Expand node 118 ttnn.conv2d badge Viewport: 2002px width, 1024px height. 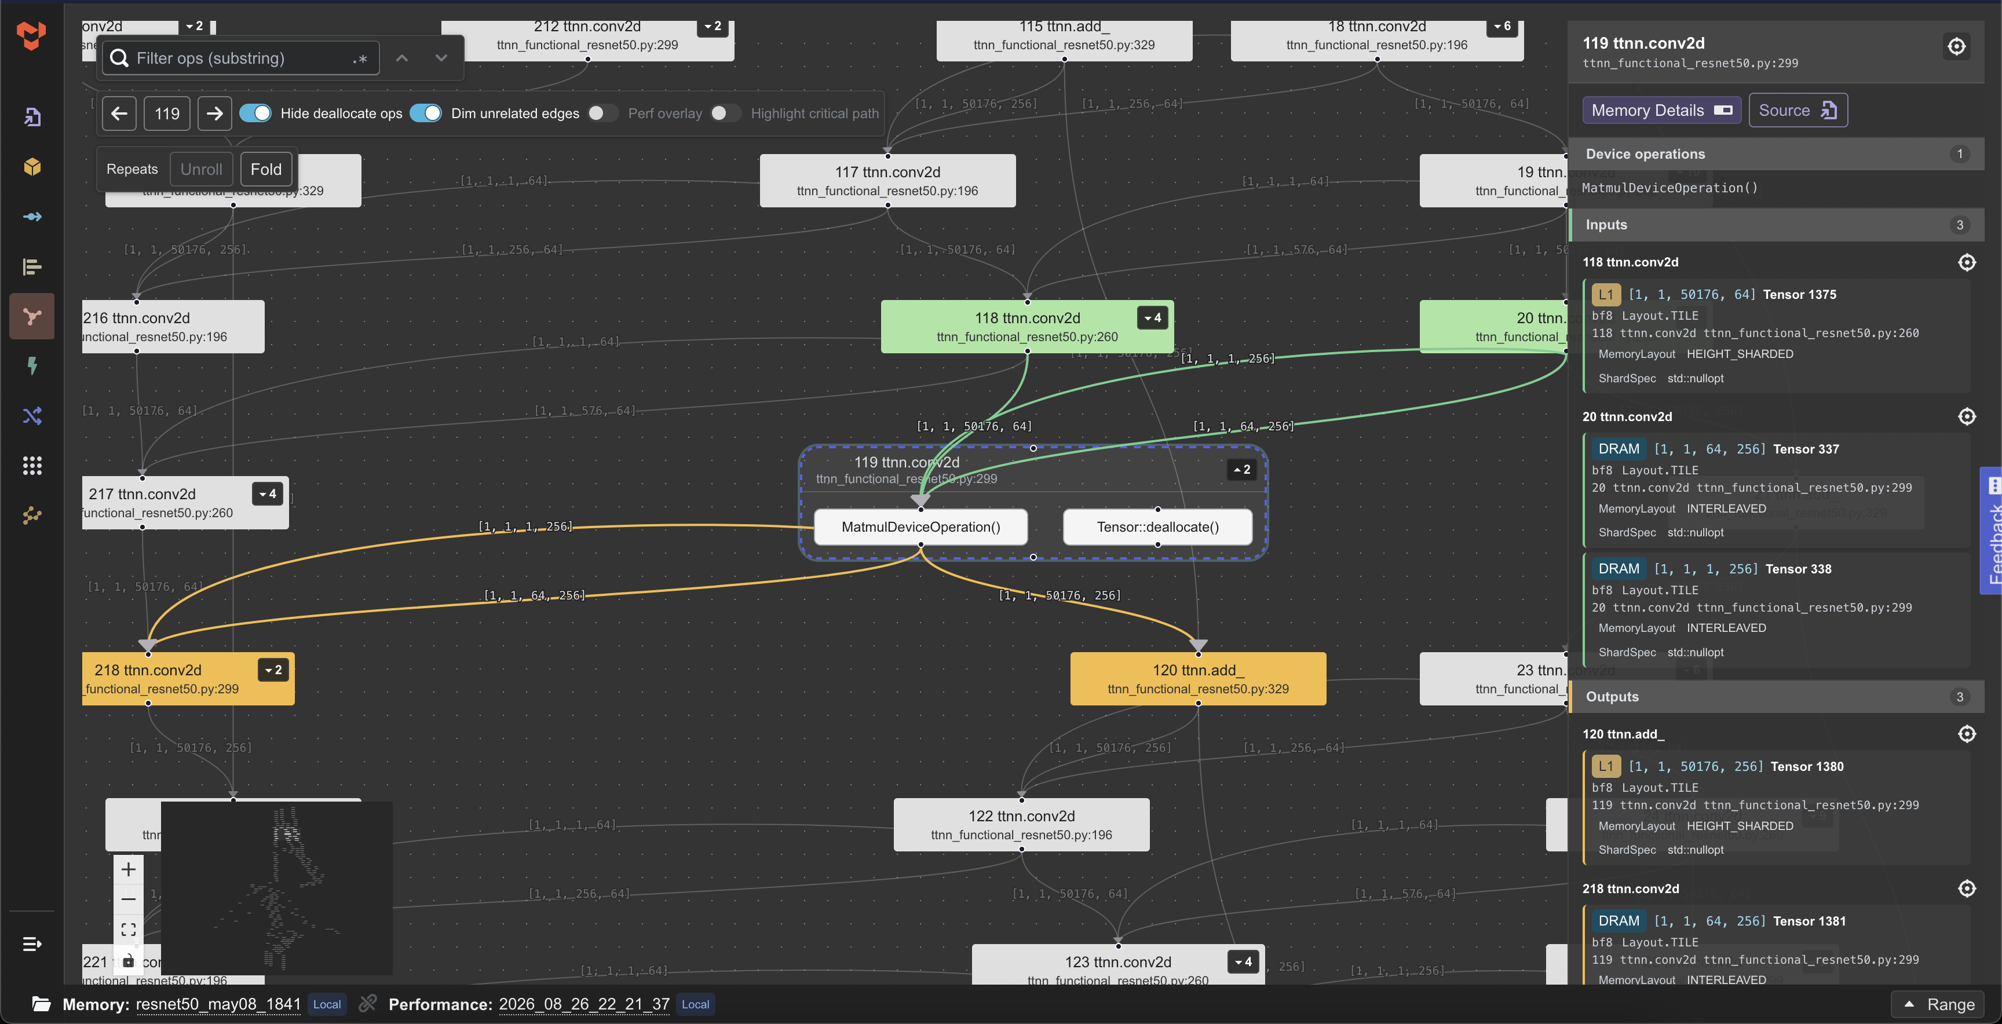pyautogui.click(x=1153, y=318)
